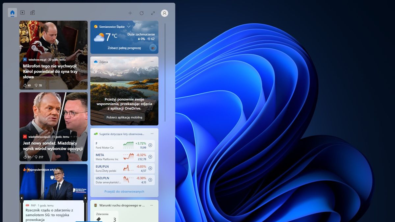
Task: Open the user profile account icon
Action: pyautogui.click(x=165, y=13)
